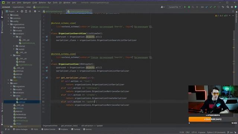Open the Refactor menu
Screen dimensions: 238x134
pos(42,3)
